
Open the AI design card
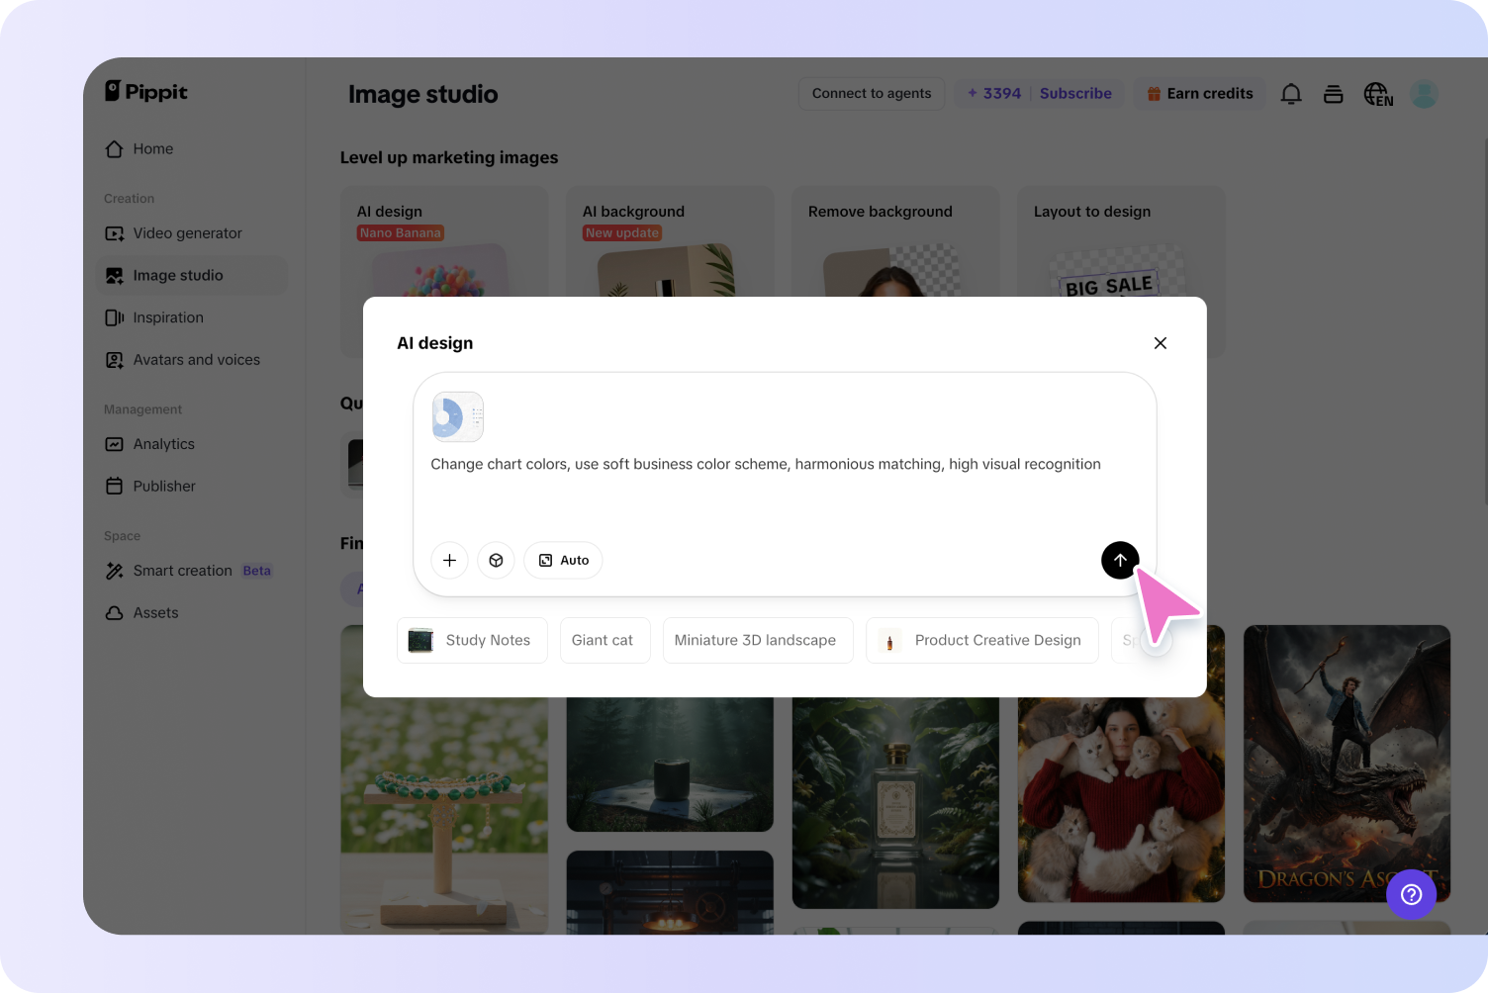444,242
